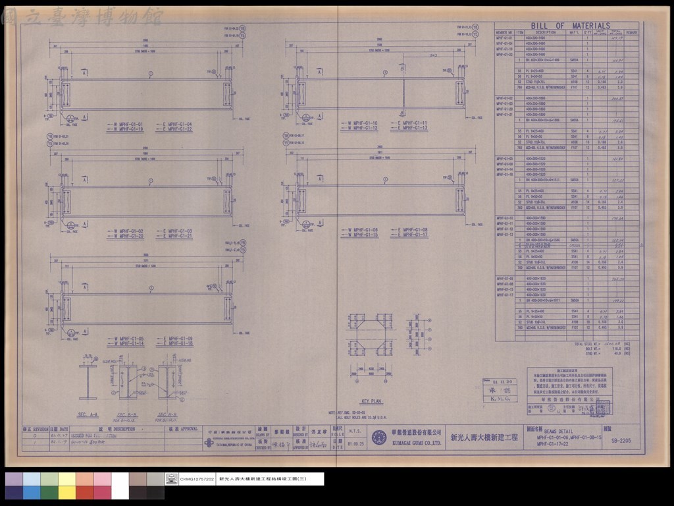Pick the light blue swatch in color bar
674x506 pixels.
point(32,480)
